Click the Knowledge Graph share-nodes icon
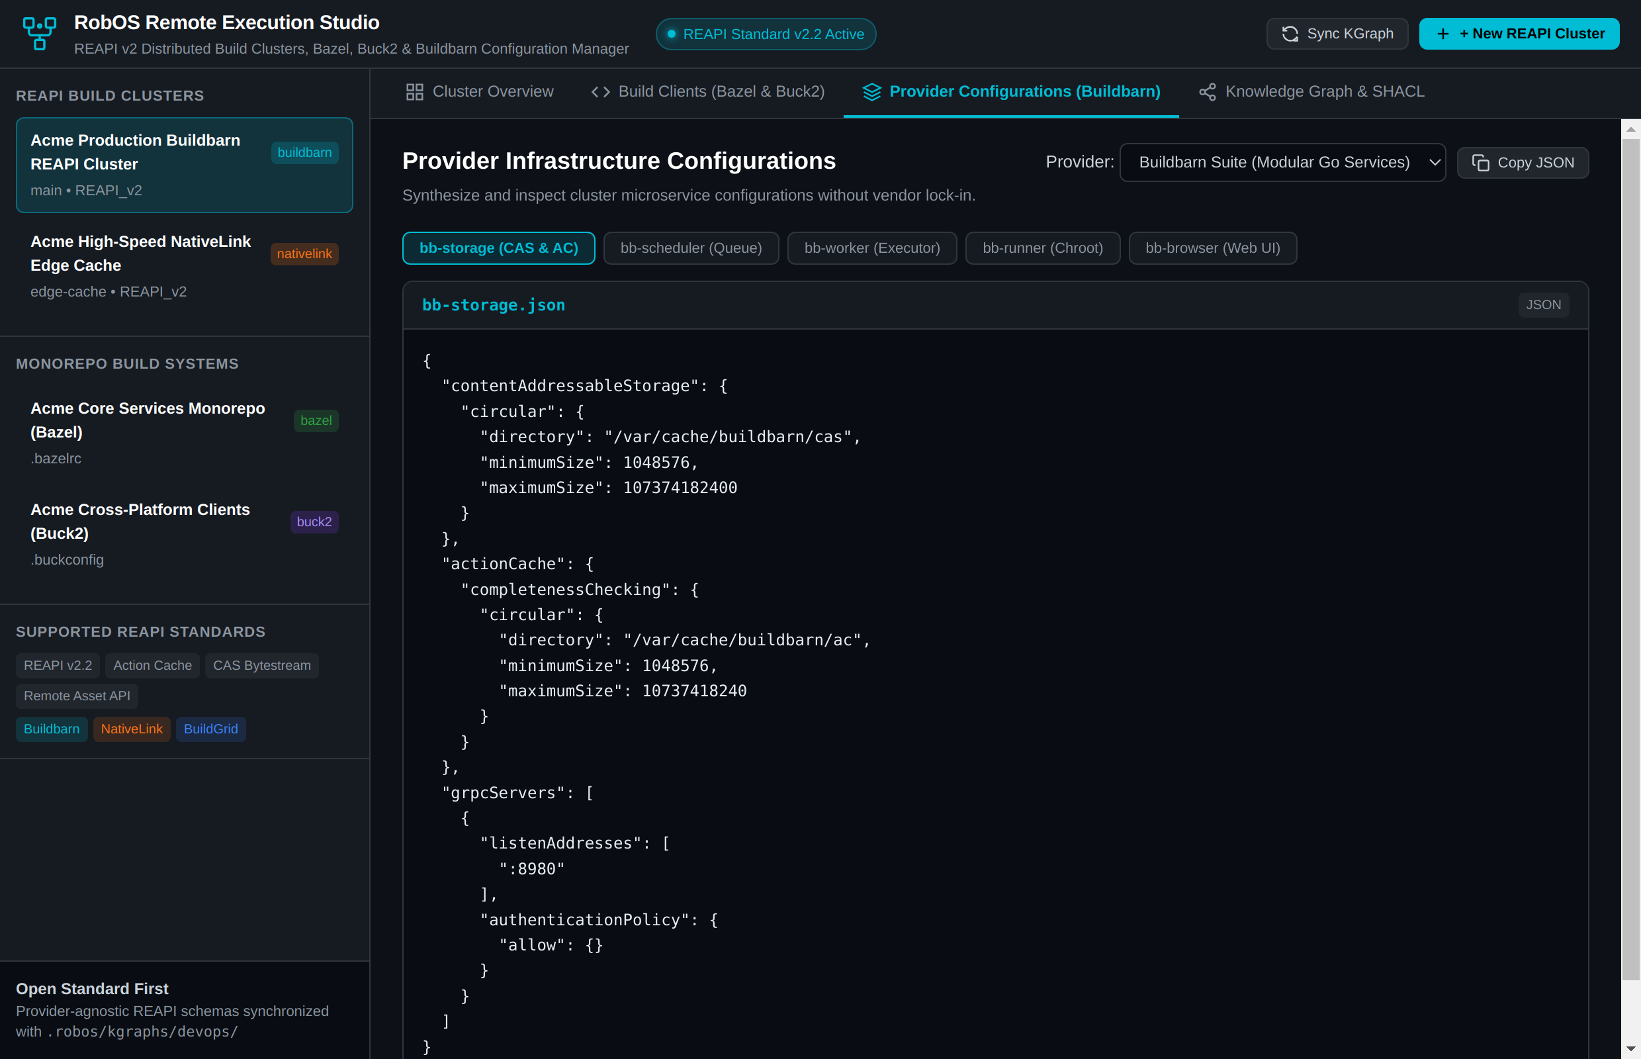Image resolution: width=1641 pixels, height=1059 pixels. pyautogui.click(x=1207, y=91)
